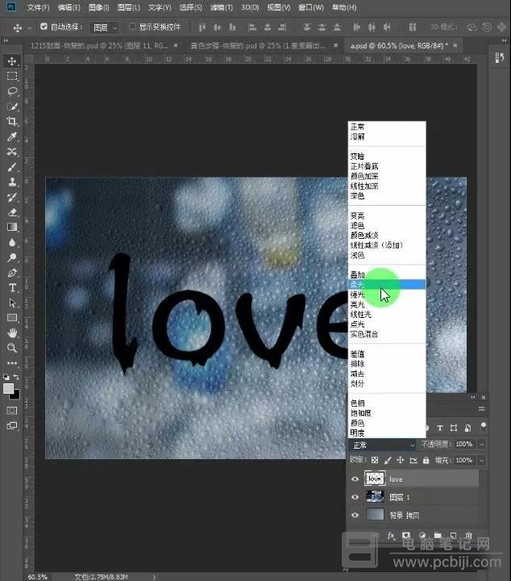Toggle lock image pixels brush icon
Screen dimensions: 511x581
click(388, 460)
